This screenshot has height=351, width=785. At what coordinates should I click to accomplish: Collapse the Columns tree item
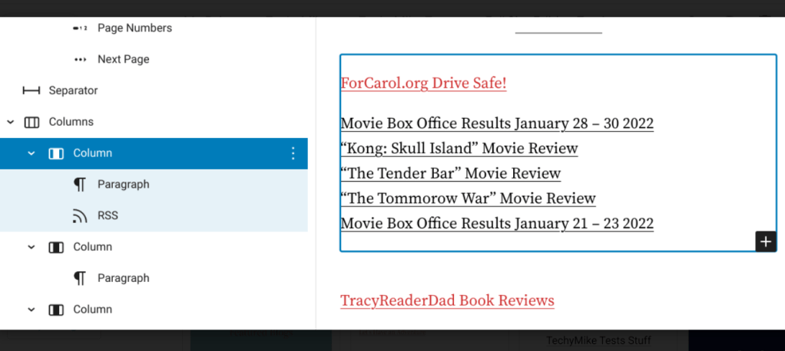point(10,122)
